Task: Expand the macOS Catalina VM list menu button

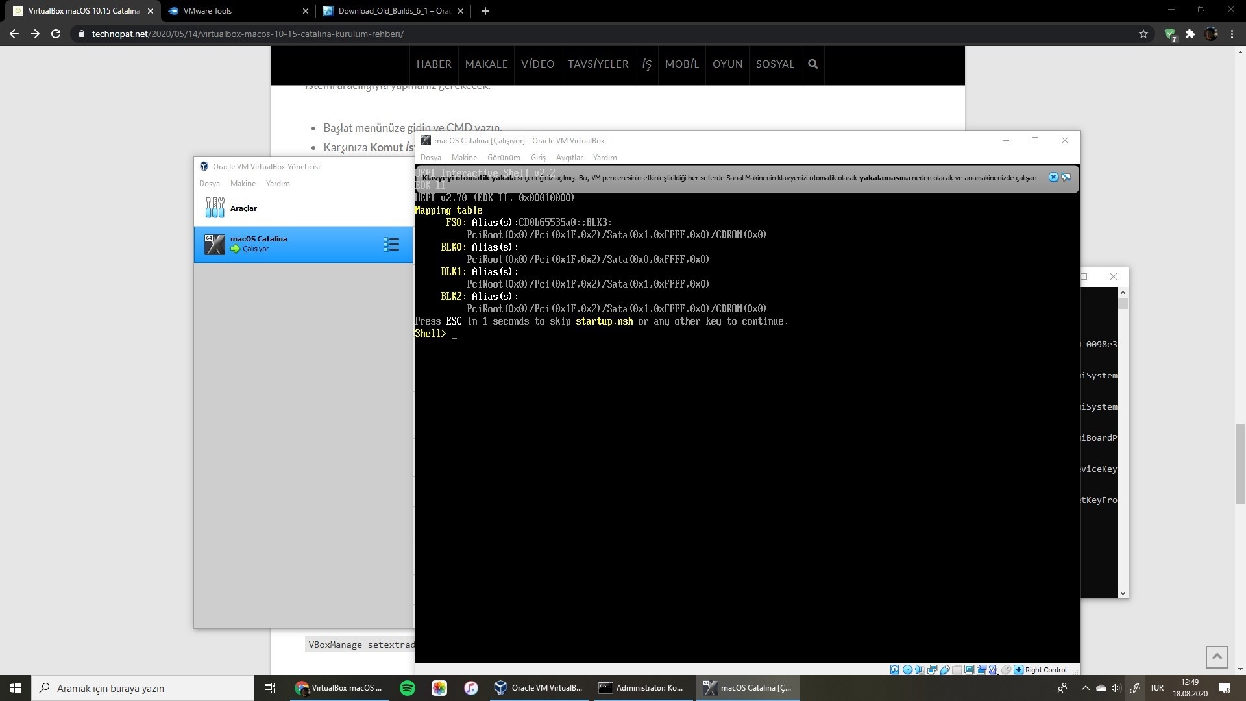Action: (391, 245)
